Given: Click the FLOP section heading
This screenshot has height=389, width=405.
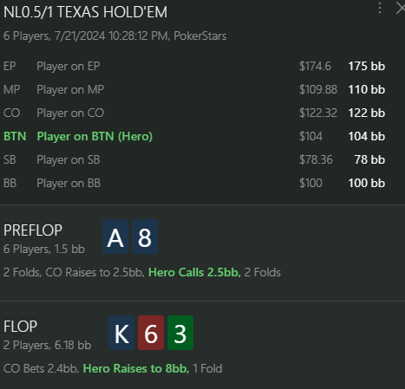Looking at the screenshot, I should 20,327.
